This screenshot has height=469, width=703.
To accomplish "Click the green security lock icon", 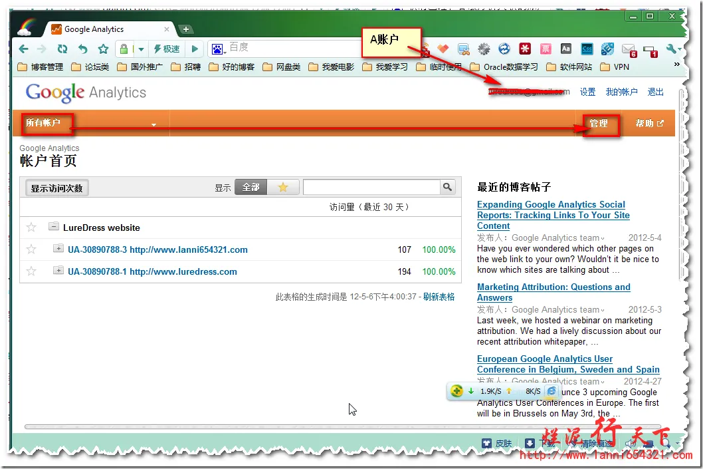I will click(124, 49).
